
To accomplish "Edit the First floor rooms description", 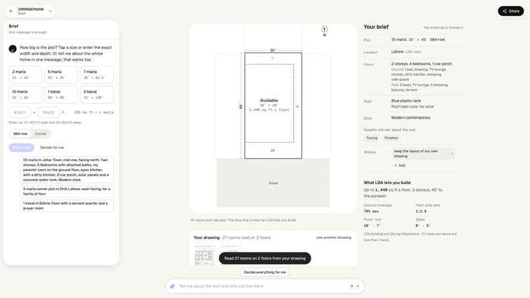I will [420, 87].
